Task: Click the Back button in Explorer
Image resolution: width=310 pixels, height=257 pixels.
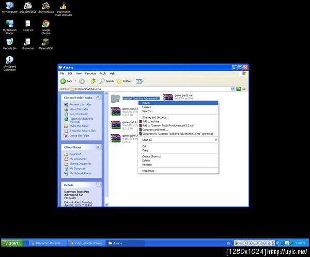Action: (x=66, y=81)
